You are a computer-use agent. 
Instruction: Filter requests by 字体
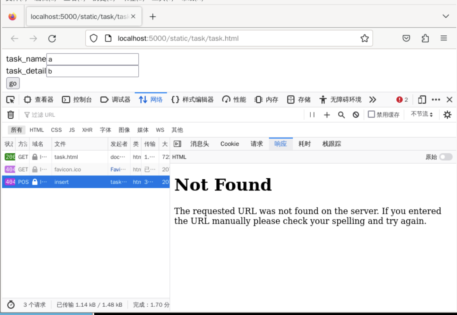click(105, 130)
